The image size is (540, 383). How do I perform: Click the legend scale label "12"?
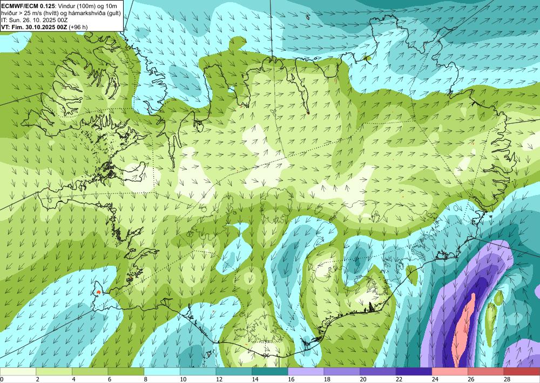point(219,380)
